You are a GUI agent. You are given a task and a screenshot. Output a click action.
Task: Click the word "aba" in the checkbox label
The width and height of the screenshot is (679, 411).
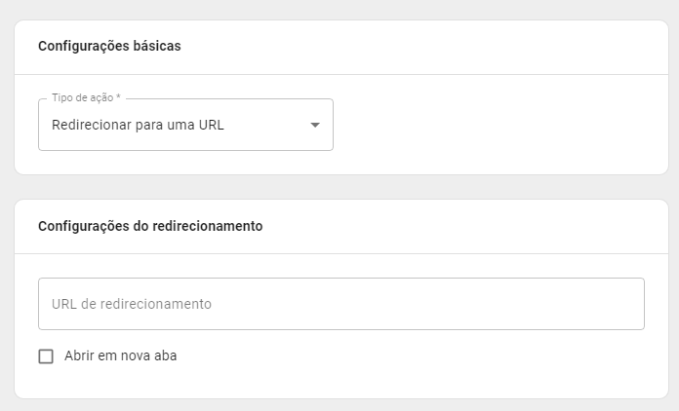[x=165, y=356]
